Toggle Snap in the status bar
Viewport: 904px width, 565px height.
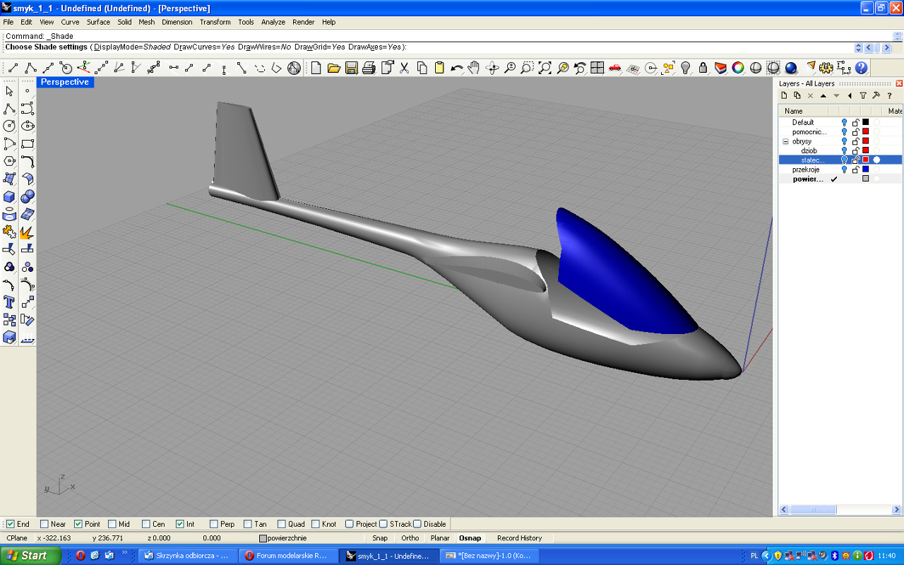(380, 538)
